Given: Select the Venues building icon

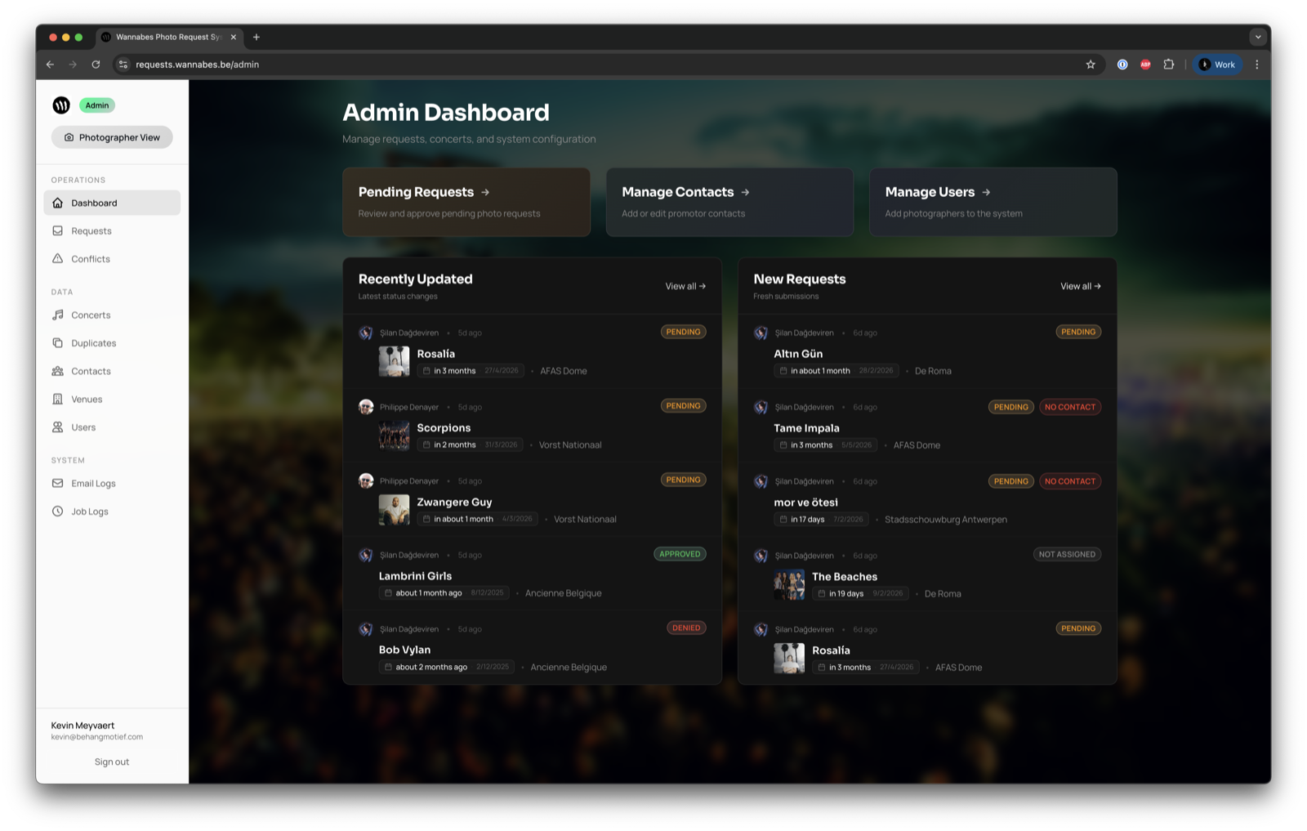Looking at the screenshot, I should pos(57,399).
